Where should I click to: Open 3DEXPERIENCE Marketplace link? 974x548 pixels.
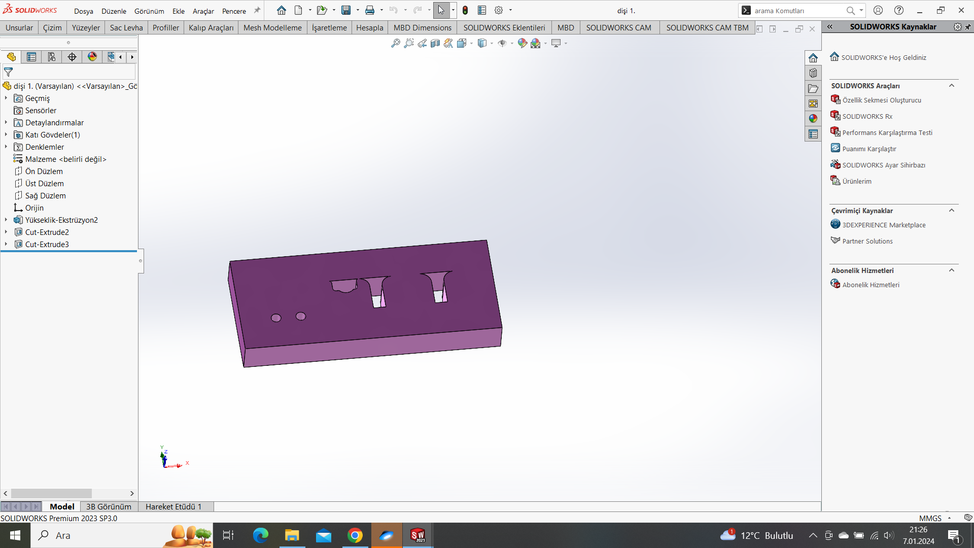(x=884, y=225)
